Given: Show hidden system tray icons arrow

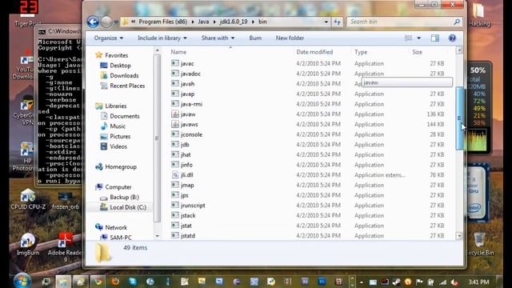Looking at the screenshot, I should 362,282.
